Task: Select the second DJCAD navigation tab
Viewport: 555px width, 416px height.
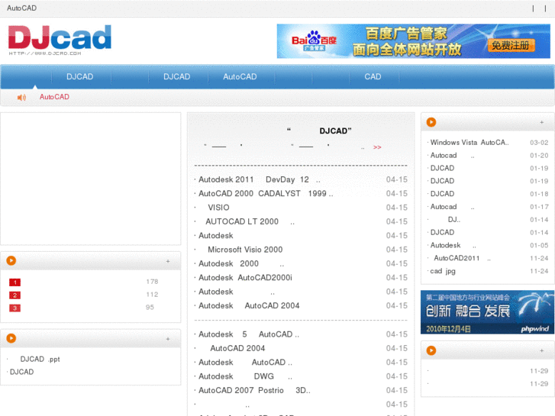Action: point(176,77)
